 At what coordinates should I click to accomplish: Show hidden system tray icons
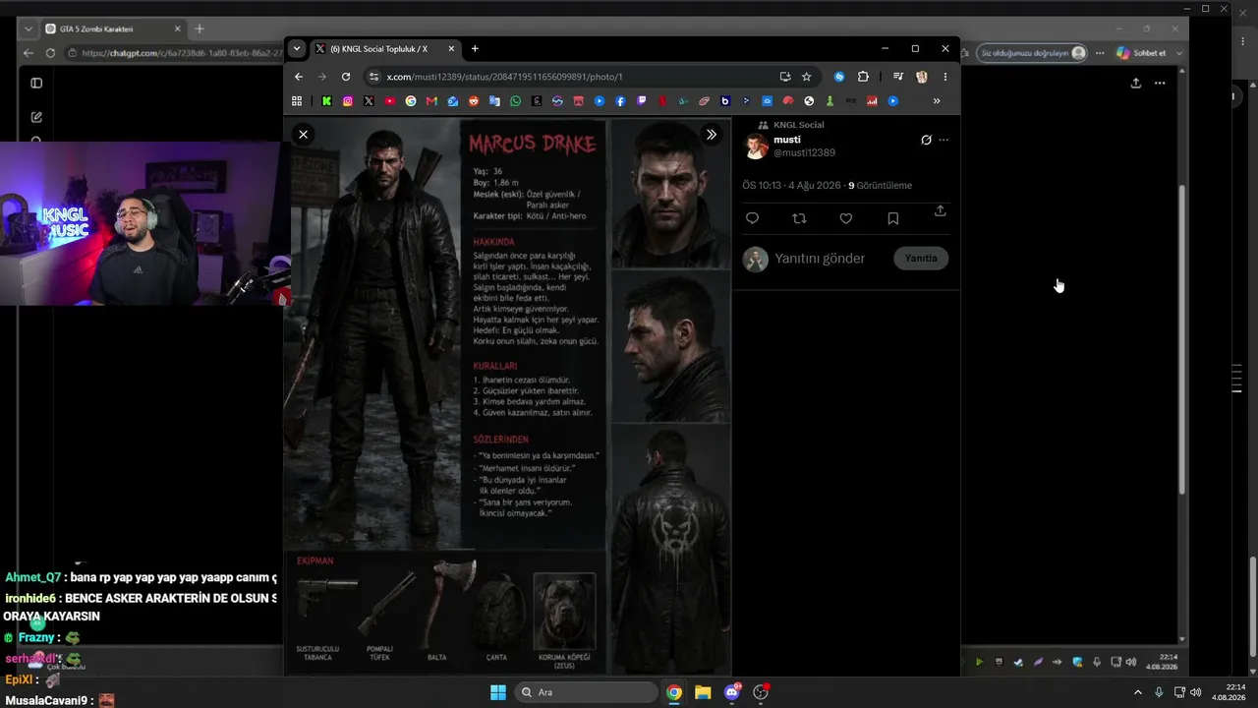click(x=1138, y=692)
